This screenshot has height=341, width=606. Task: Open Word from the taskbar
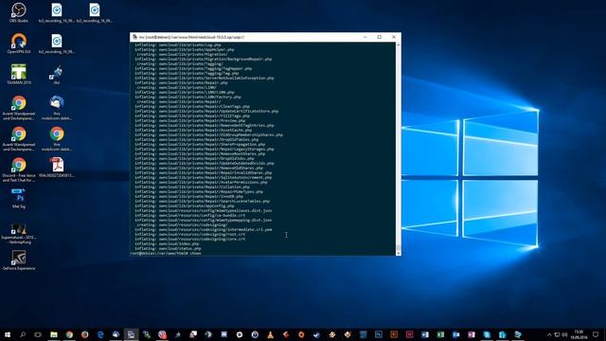pyautogui.click(x=425, y=334)
